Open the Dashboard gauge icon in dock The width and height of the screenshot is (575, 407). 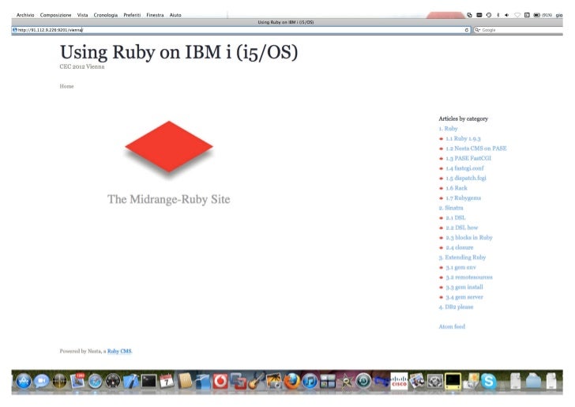tap(113, 381)
